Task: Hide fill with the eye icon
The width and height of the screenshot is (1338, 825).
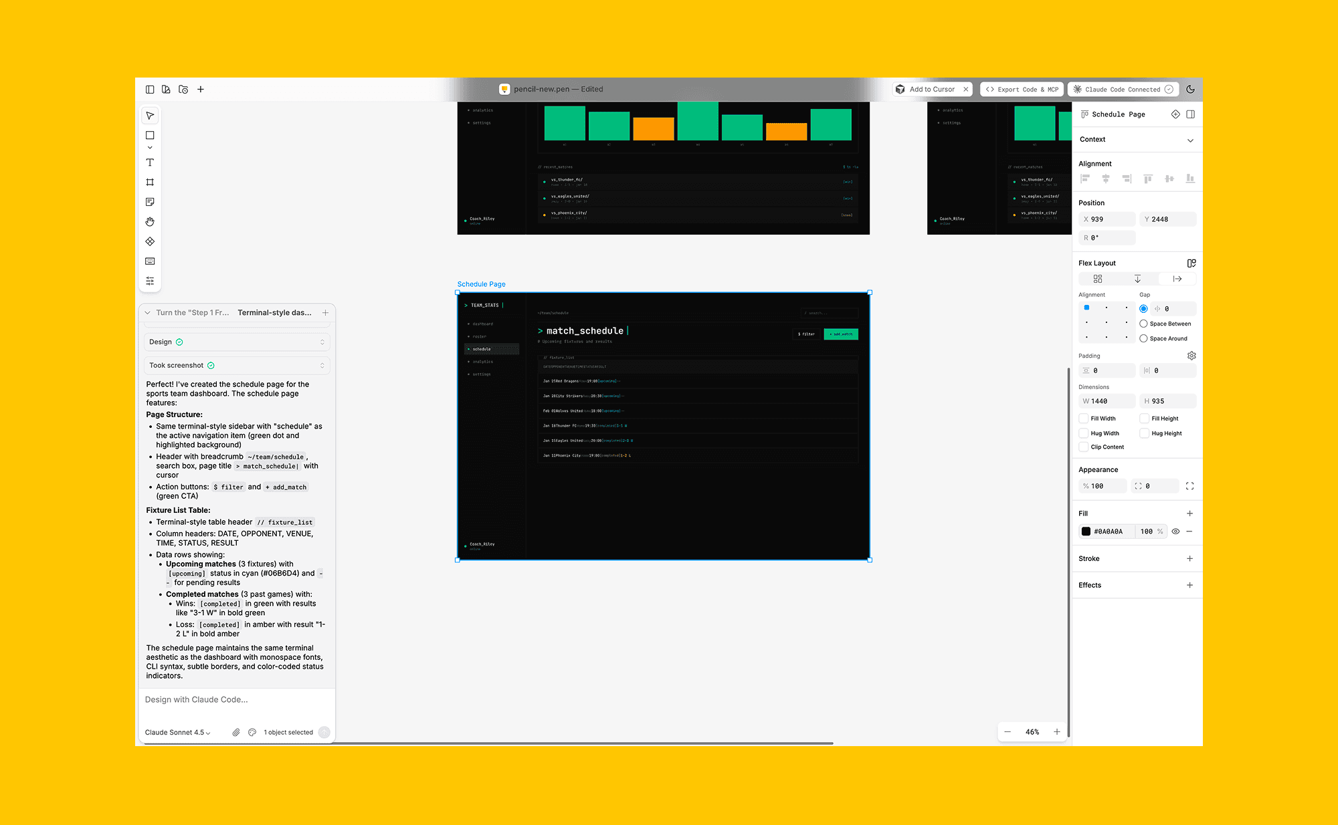Action: [1175, 532]
